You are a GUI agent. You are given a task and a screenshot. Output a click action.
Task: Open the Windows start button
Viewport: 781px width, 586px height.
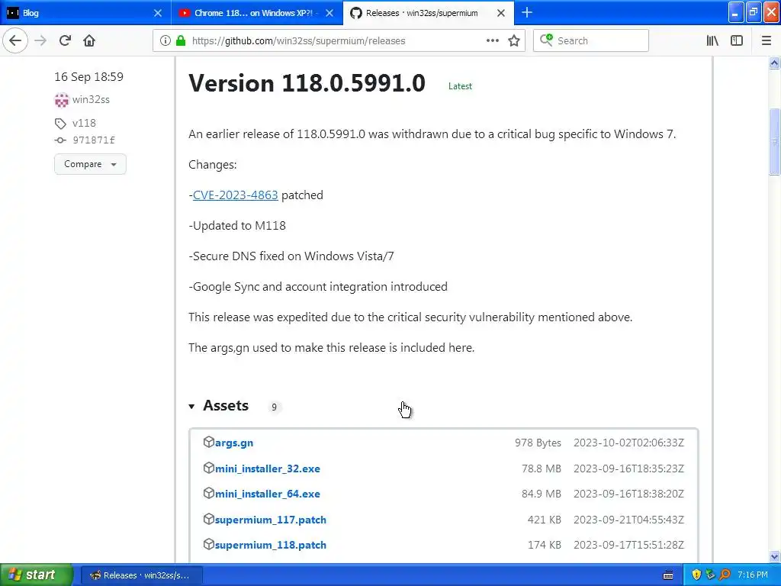click(37, 575)
